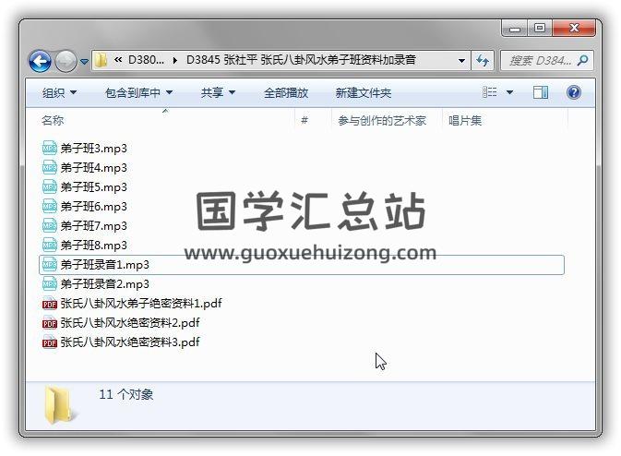Click the 唱片集 column header
The height and width of the screenshot is (456, 621).
tap(465, 120)
